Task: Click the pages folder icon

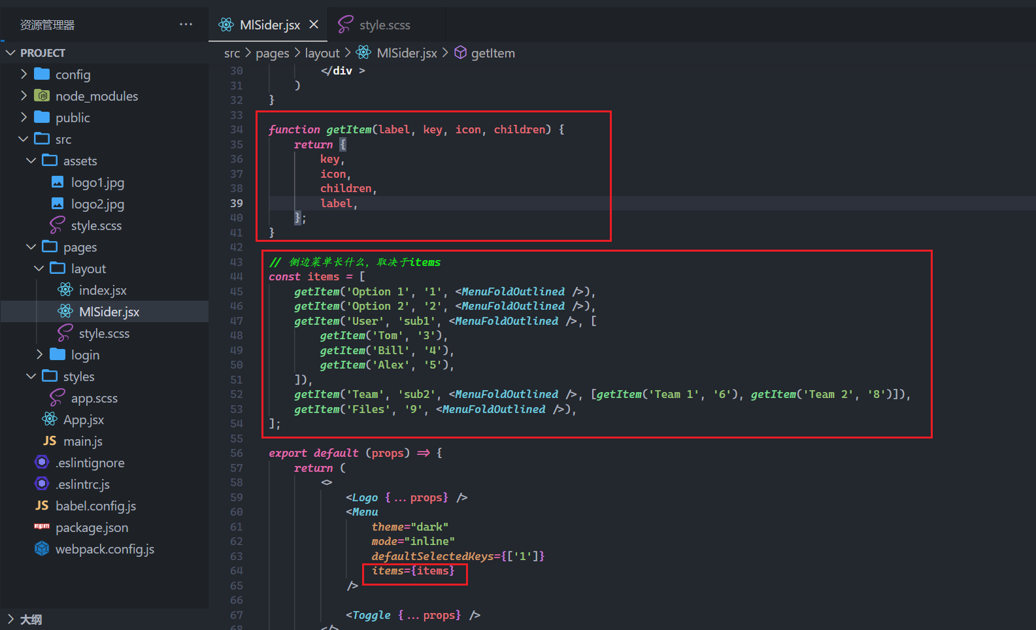Action: (x=50, y=246)
